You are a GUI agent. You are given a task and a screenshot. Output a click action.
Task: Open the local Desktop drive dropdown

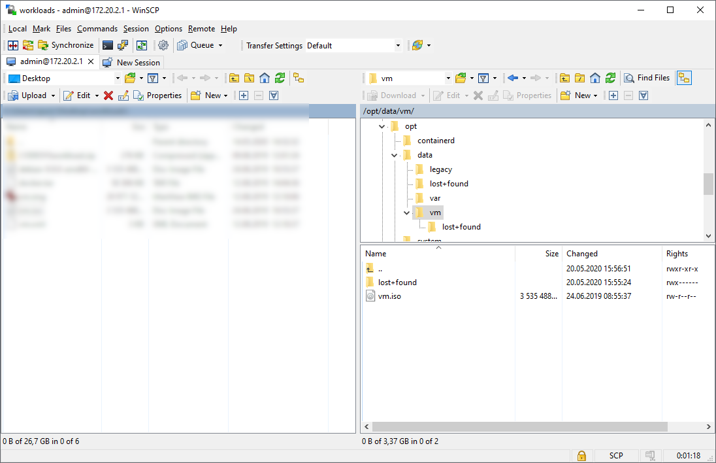118,78
